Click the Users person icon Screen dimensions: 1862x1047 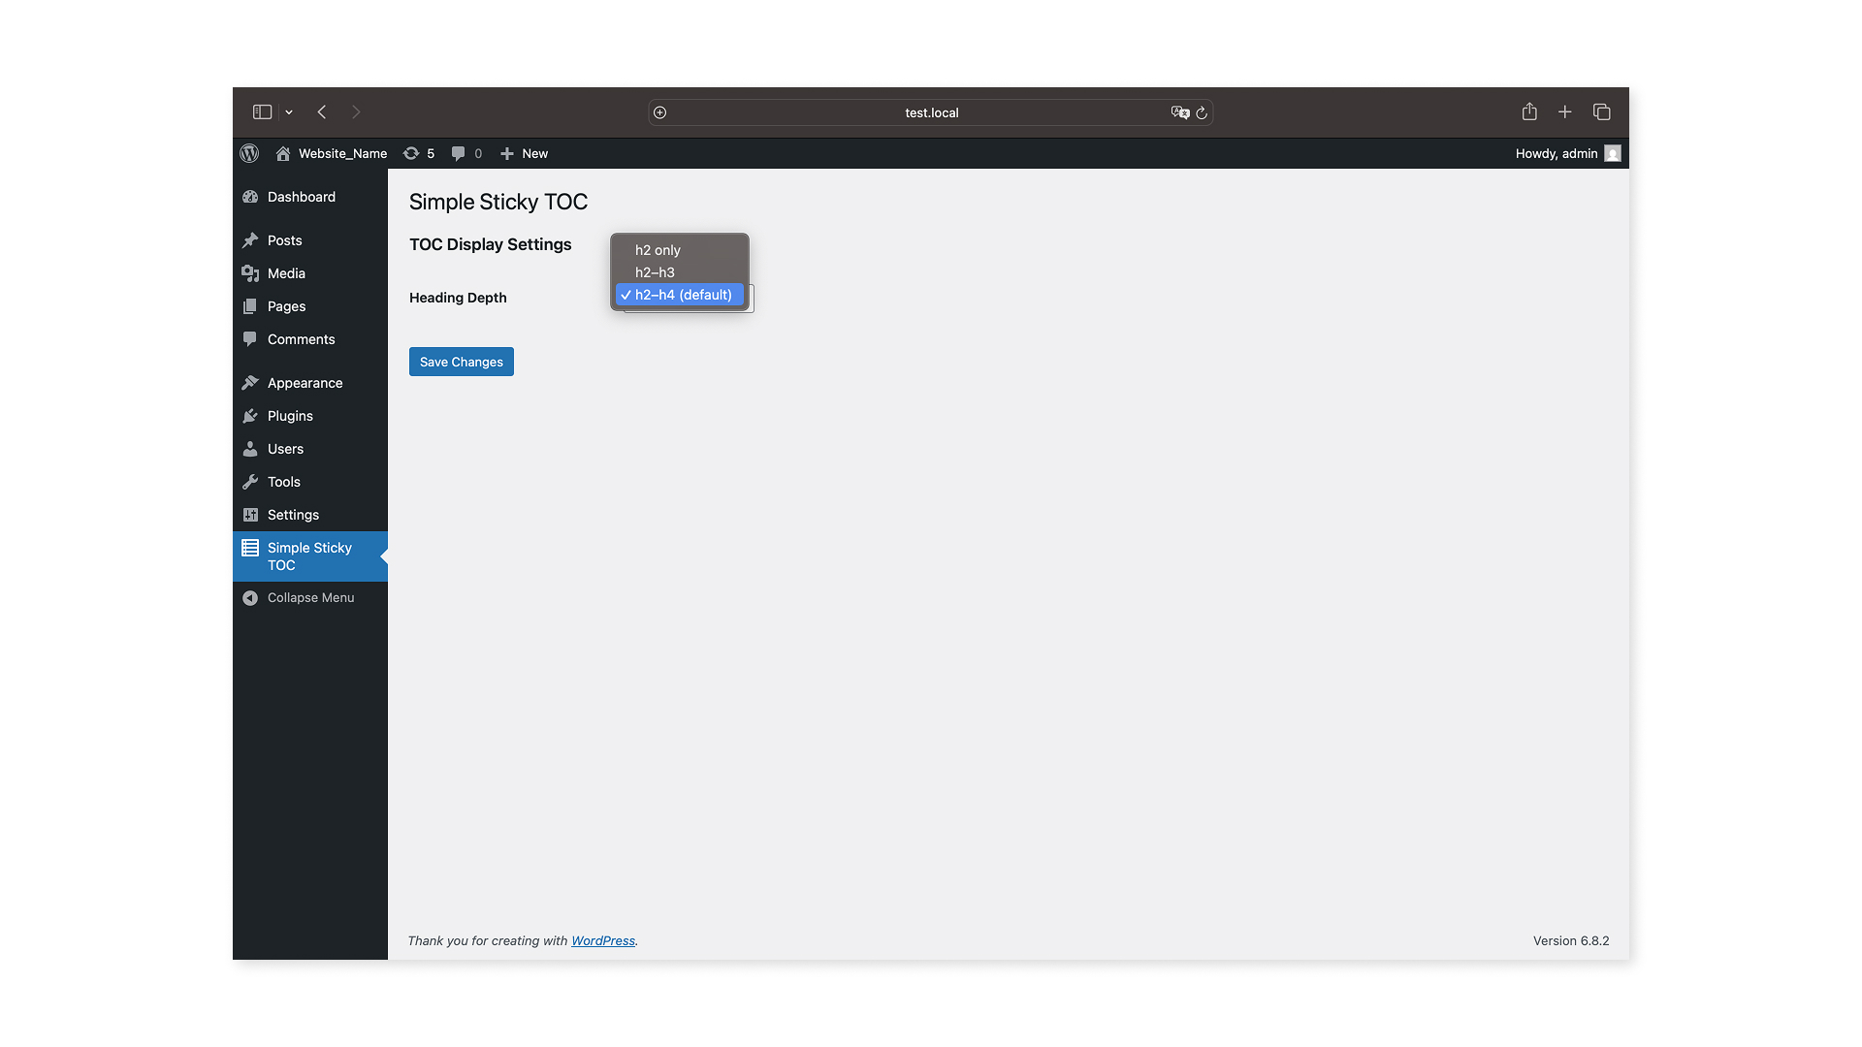(x=250, y=449)
